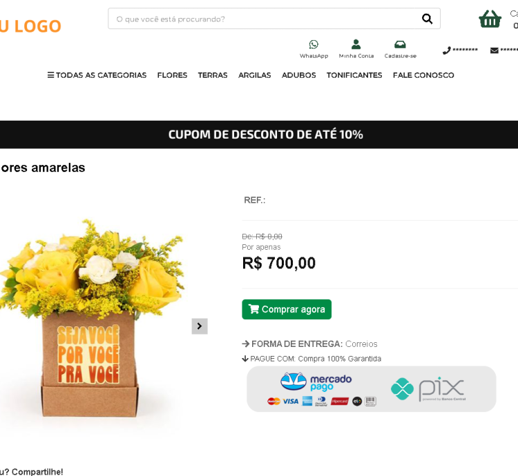Open the Terras category
This screenshot has height=476, width=518.
[213, 75]
